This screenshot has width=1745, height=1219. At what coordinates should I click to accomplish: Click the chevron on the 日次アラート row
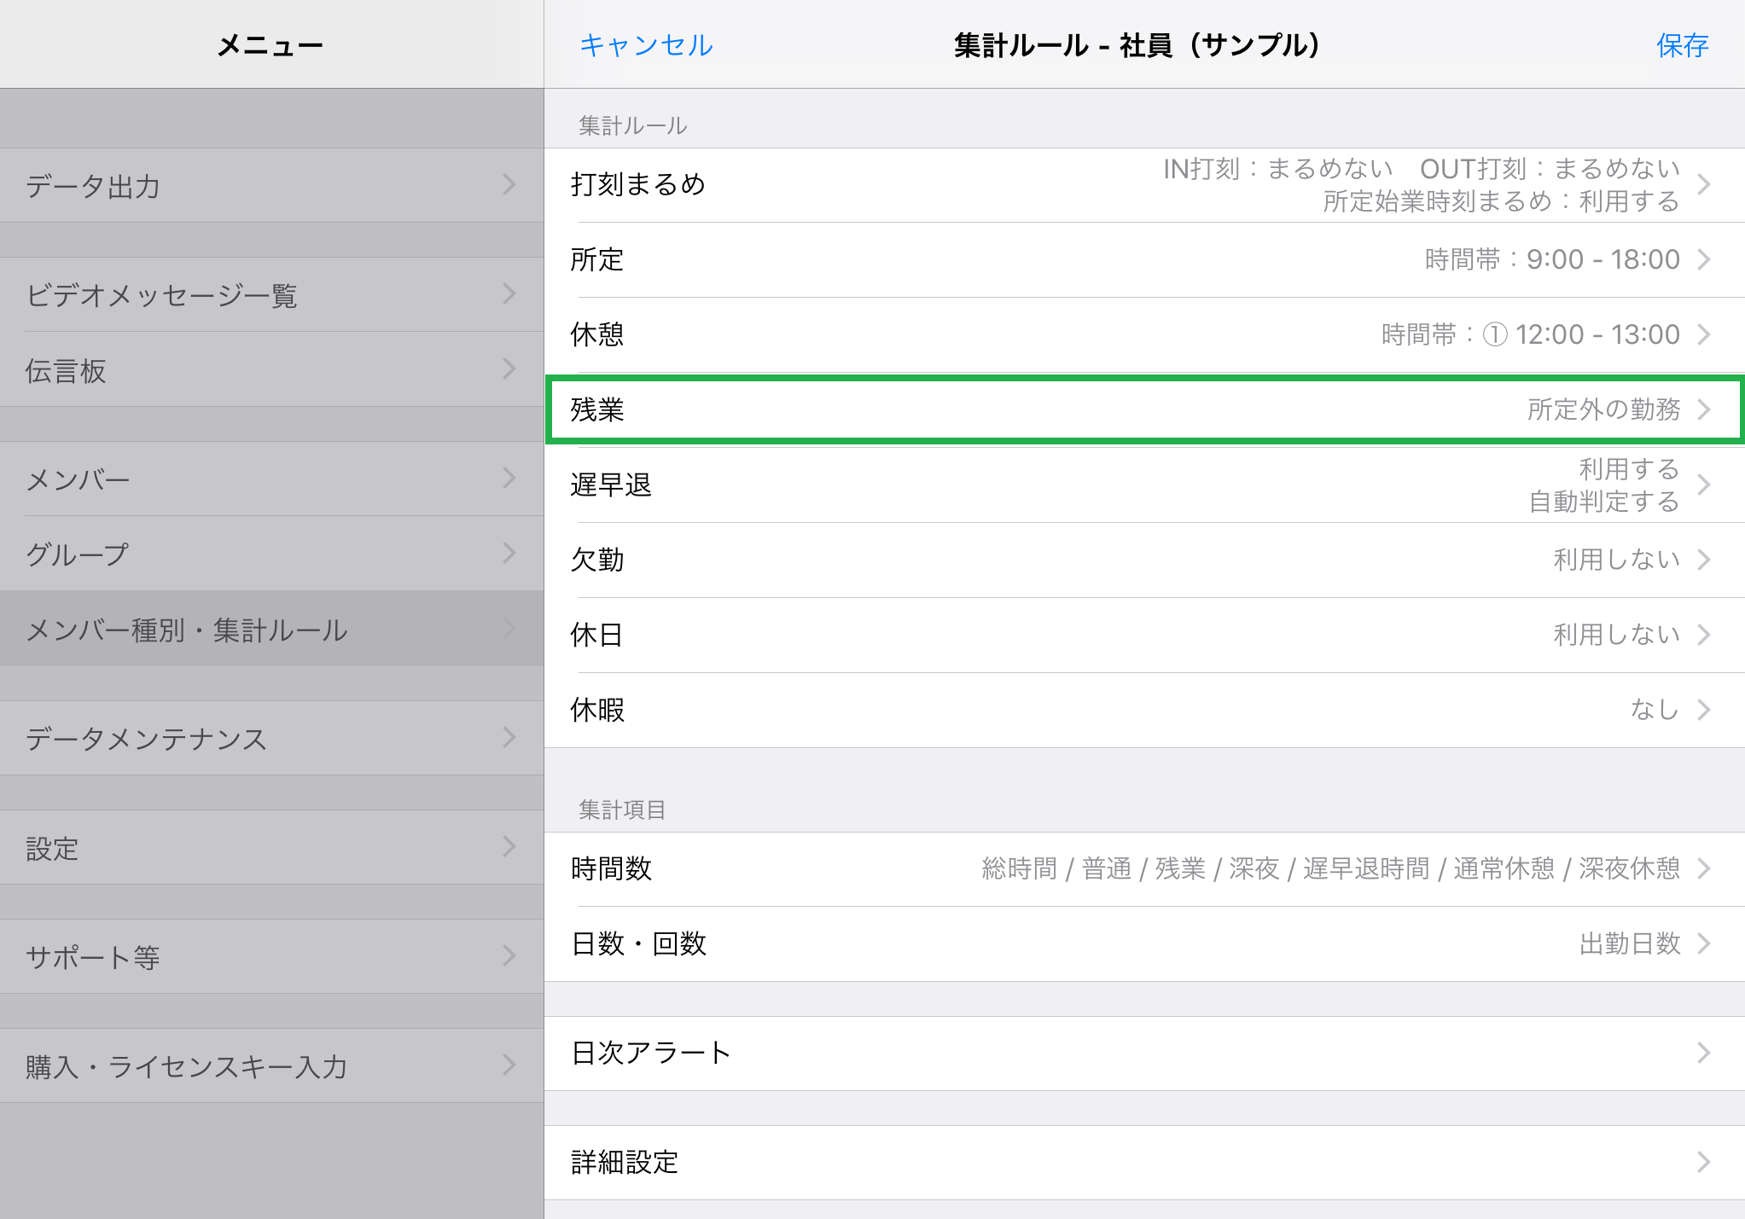[x=1704, y=1053]
